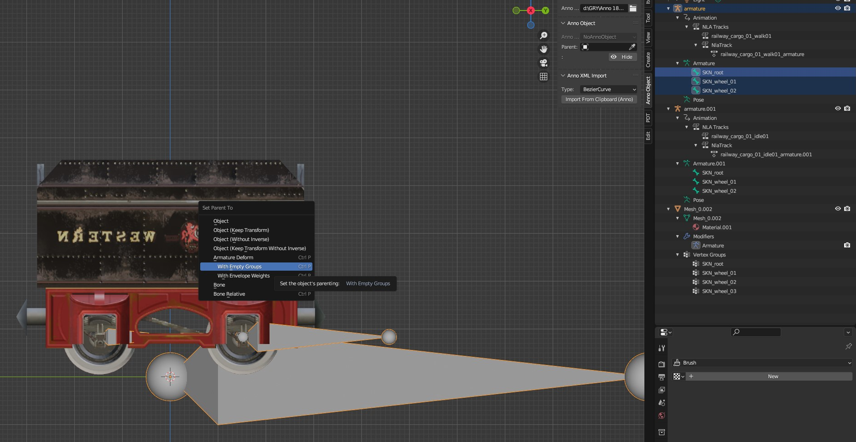Switch to the PDT sidebar tab
The height and width of the screenshot is (442, 856).
[648, 118]
